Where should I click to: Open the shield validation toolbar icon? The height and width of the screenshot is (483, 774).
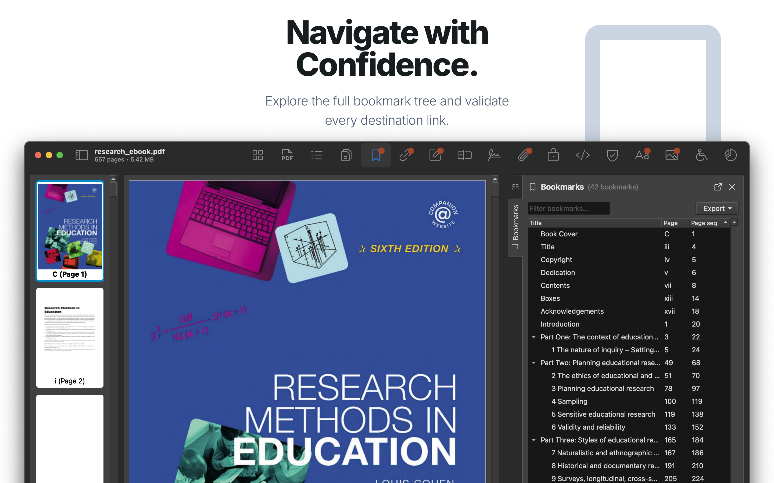point(612,155)
